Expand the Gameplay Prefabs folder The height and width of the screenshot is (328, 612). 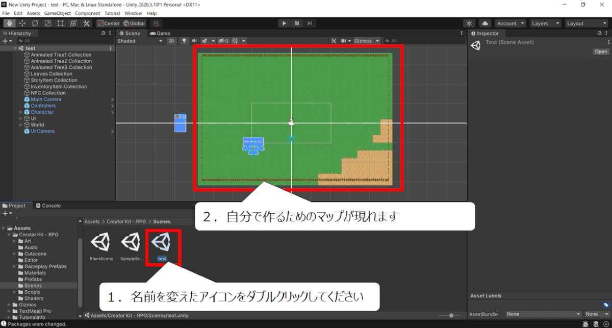(x=14, y=267)
